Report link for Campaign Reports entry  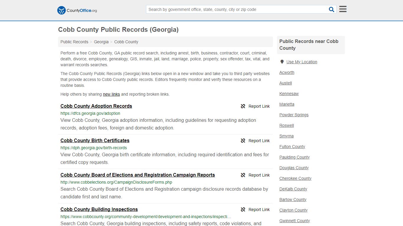point(259,175)
